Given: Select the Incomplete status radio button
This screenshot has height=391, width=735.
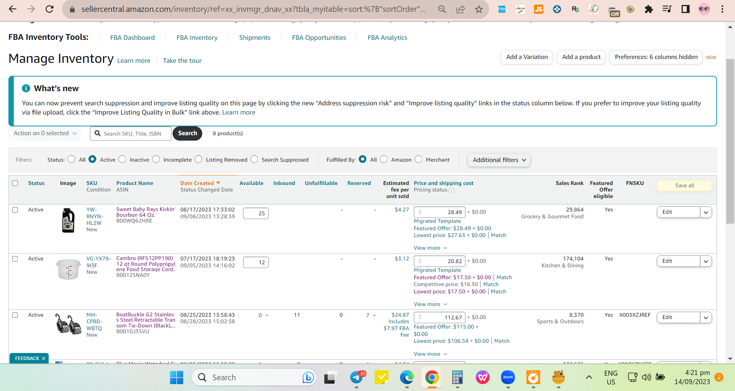Looking at the screenshot, I should tap(156, 159).
